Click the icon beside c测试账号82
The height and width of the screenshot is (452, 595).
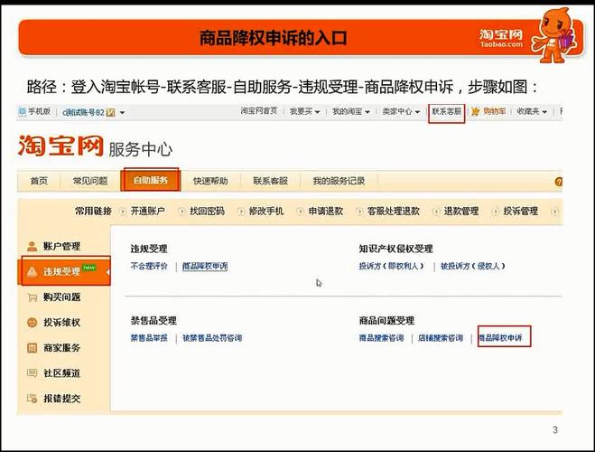[x=110, y=112]
